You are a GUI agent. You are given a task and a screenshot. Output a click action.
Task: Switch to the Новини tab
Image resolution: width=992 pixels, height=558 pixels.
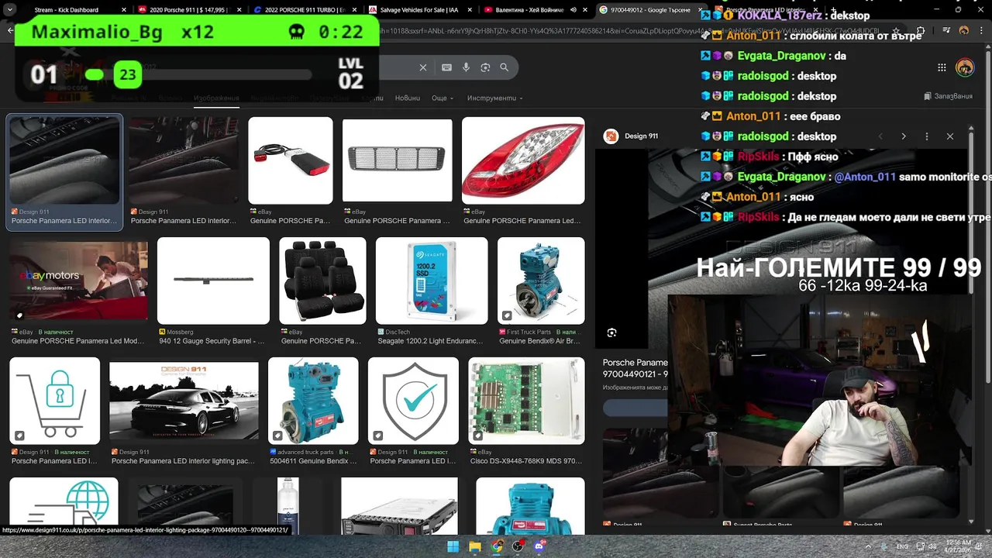[407, 98]
